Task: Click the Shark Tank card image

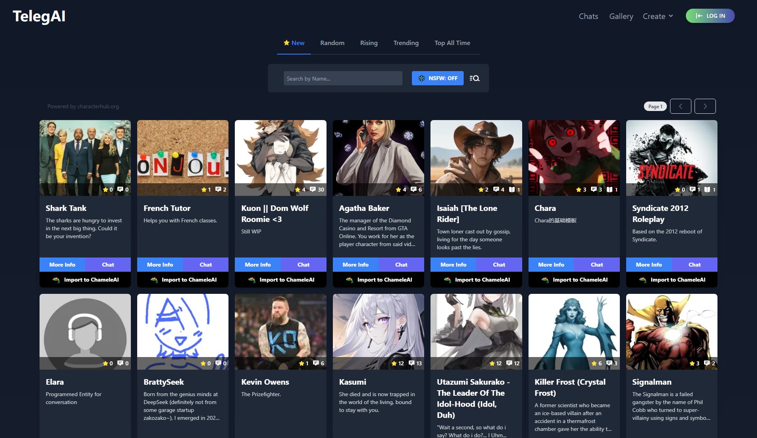Action: (x=85, y=158)
